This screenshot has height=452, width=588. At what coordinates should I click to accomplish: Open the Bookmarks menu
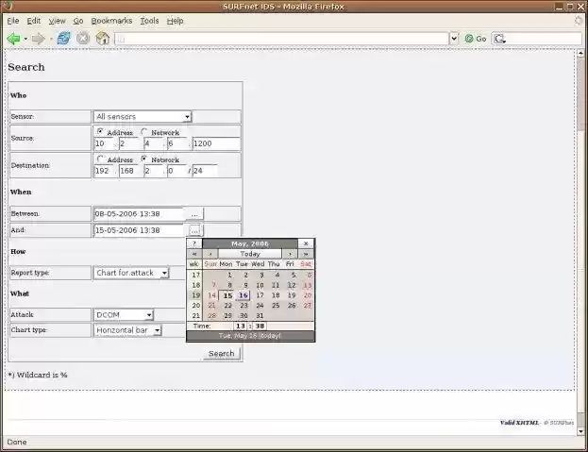111,20
